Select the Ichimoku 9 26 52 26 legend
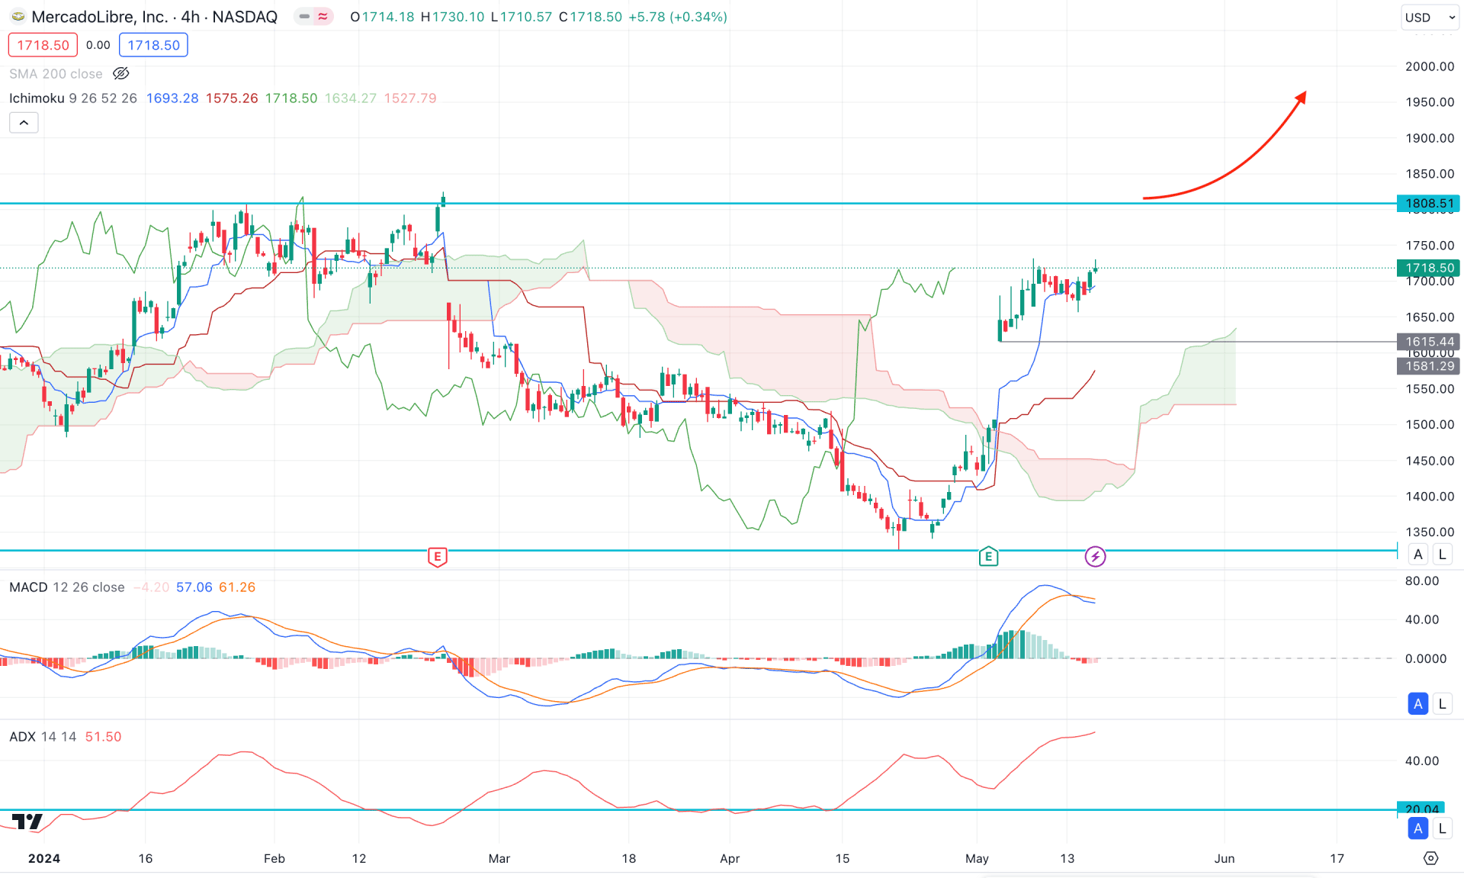The height and width of the screenshot is (878, 1464). click(73, 98)
